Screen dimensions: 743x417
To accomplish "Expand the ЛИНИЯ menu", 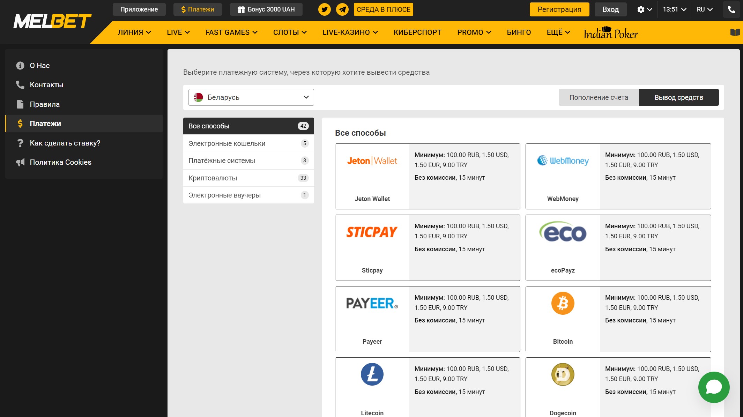I will (x=134, y=32).
